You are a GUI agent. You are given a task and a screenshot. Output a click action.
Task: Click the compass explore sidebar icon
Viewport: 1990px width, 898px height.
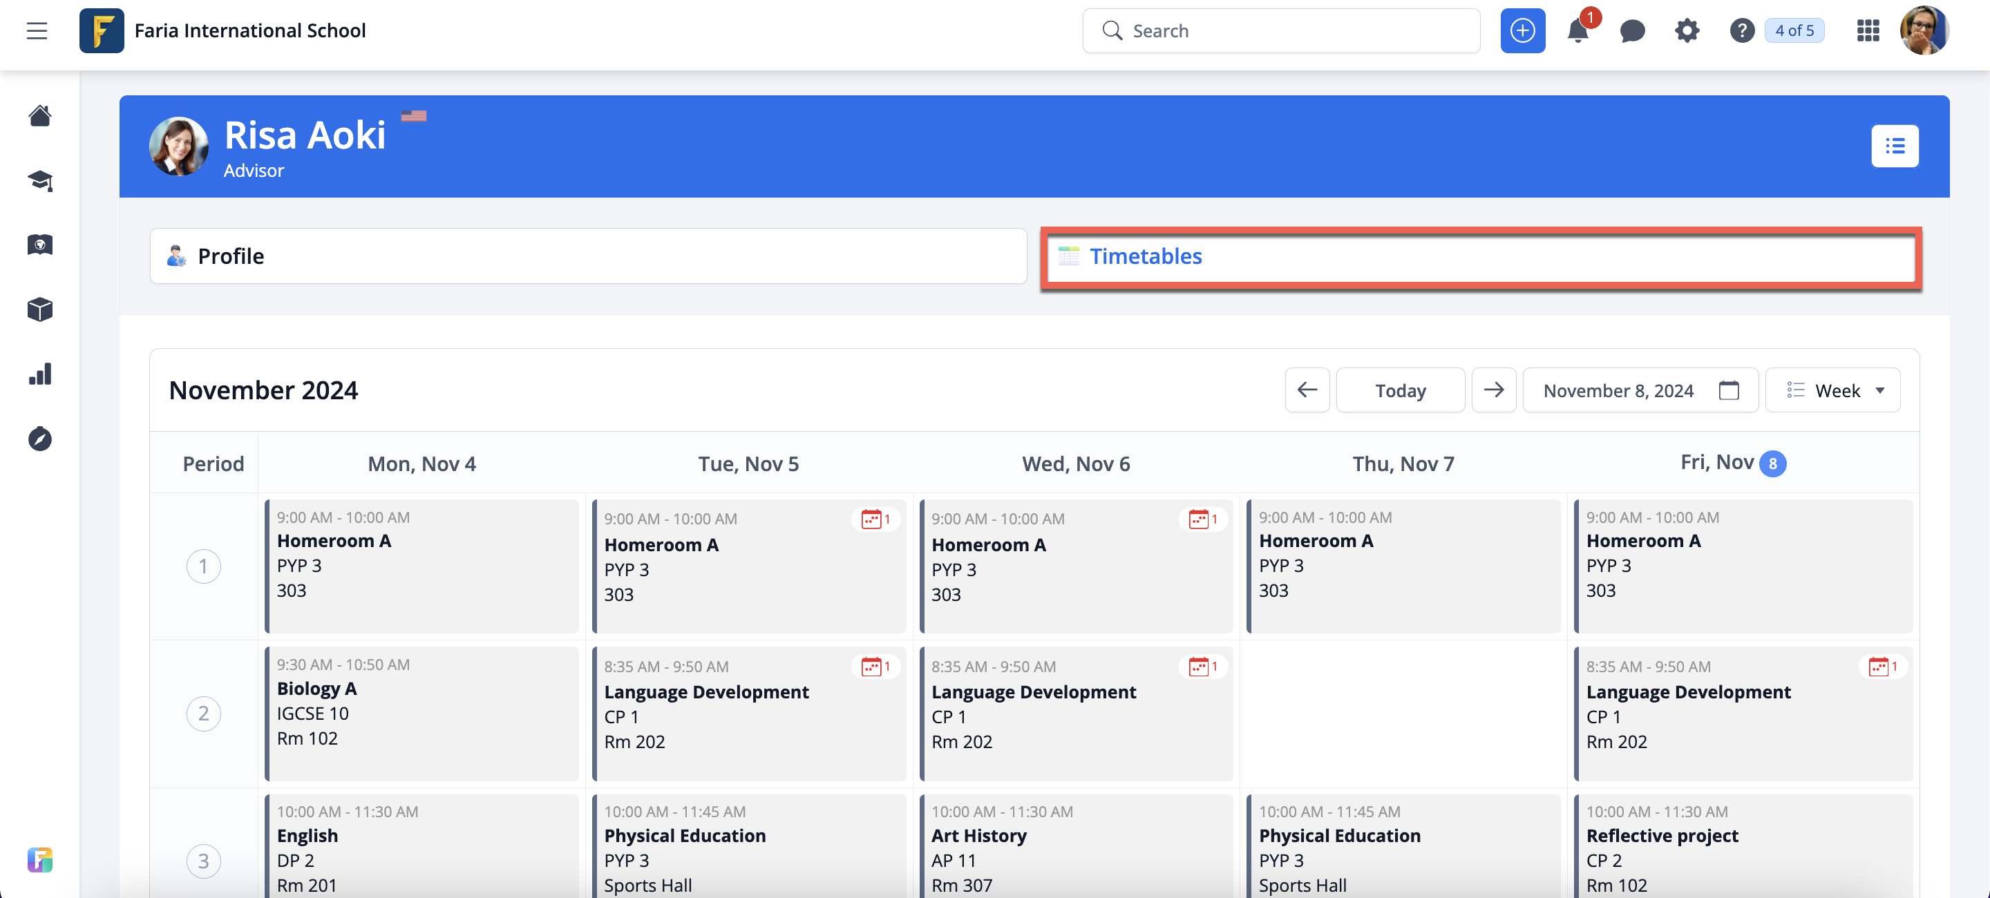pos(39,439)
